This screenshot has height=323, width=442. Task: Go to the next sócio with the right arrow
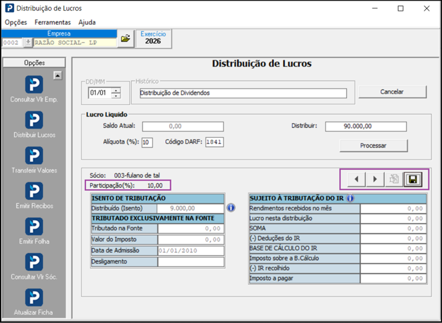375,179
